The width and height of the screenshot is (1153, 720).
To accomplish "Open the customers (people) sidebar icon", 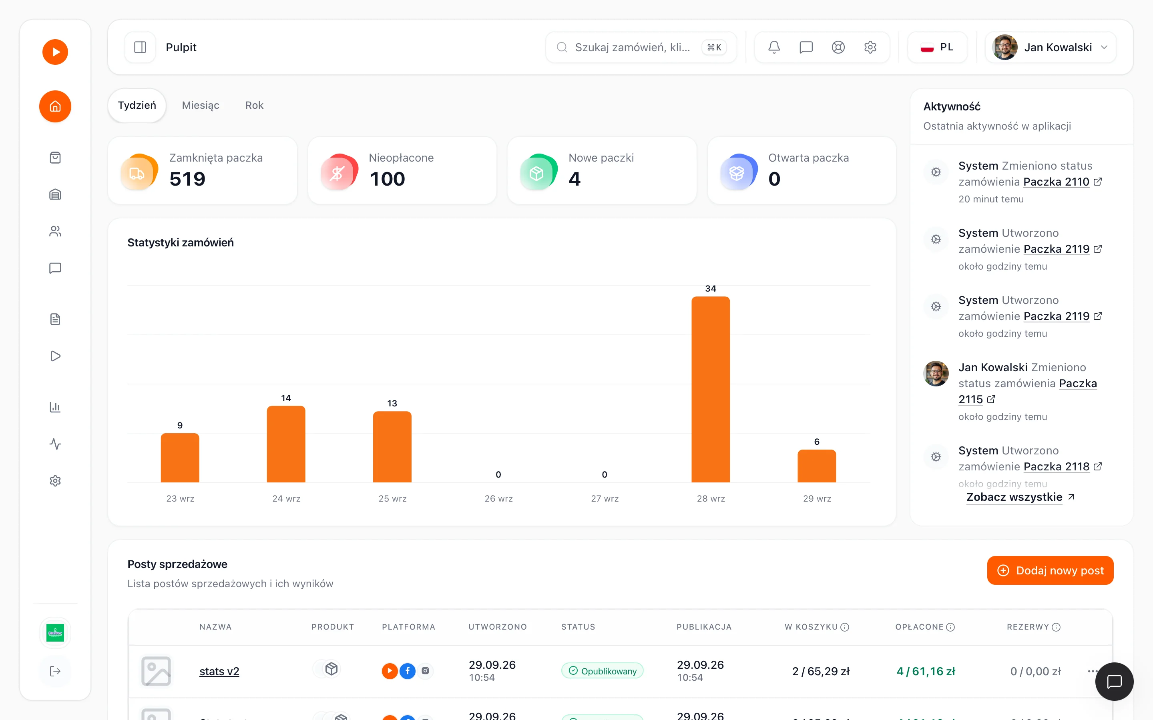I will tap(55, 232).
